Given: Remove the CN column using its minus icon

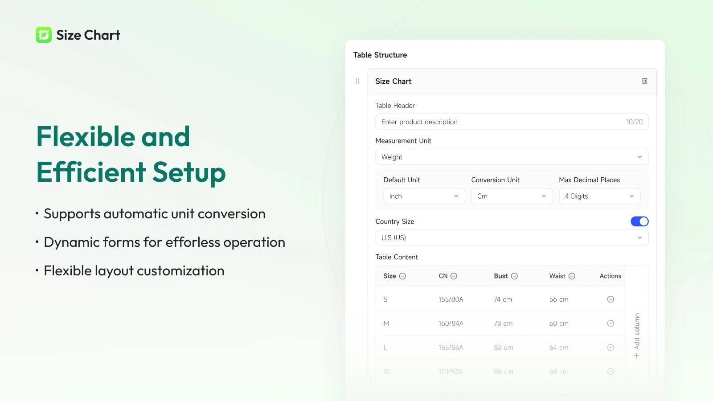Looking at the screenshot, I should coord(454,276).
